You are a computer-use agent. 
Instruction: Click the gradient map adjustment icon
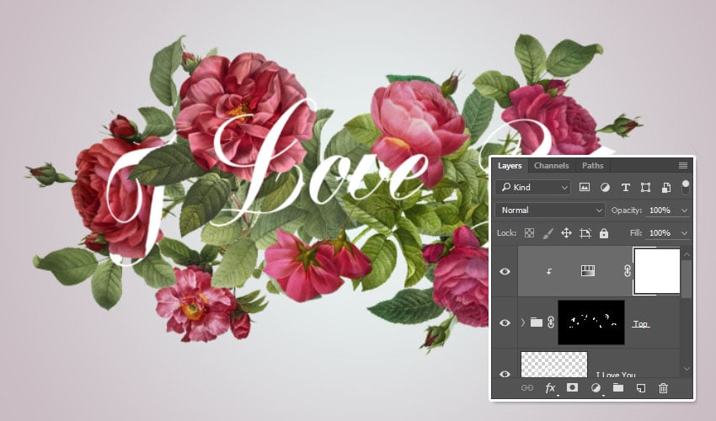[587, 271]
